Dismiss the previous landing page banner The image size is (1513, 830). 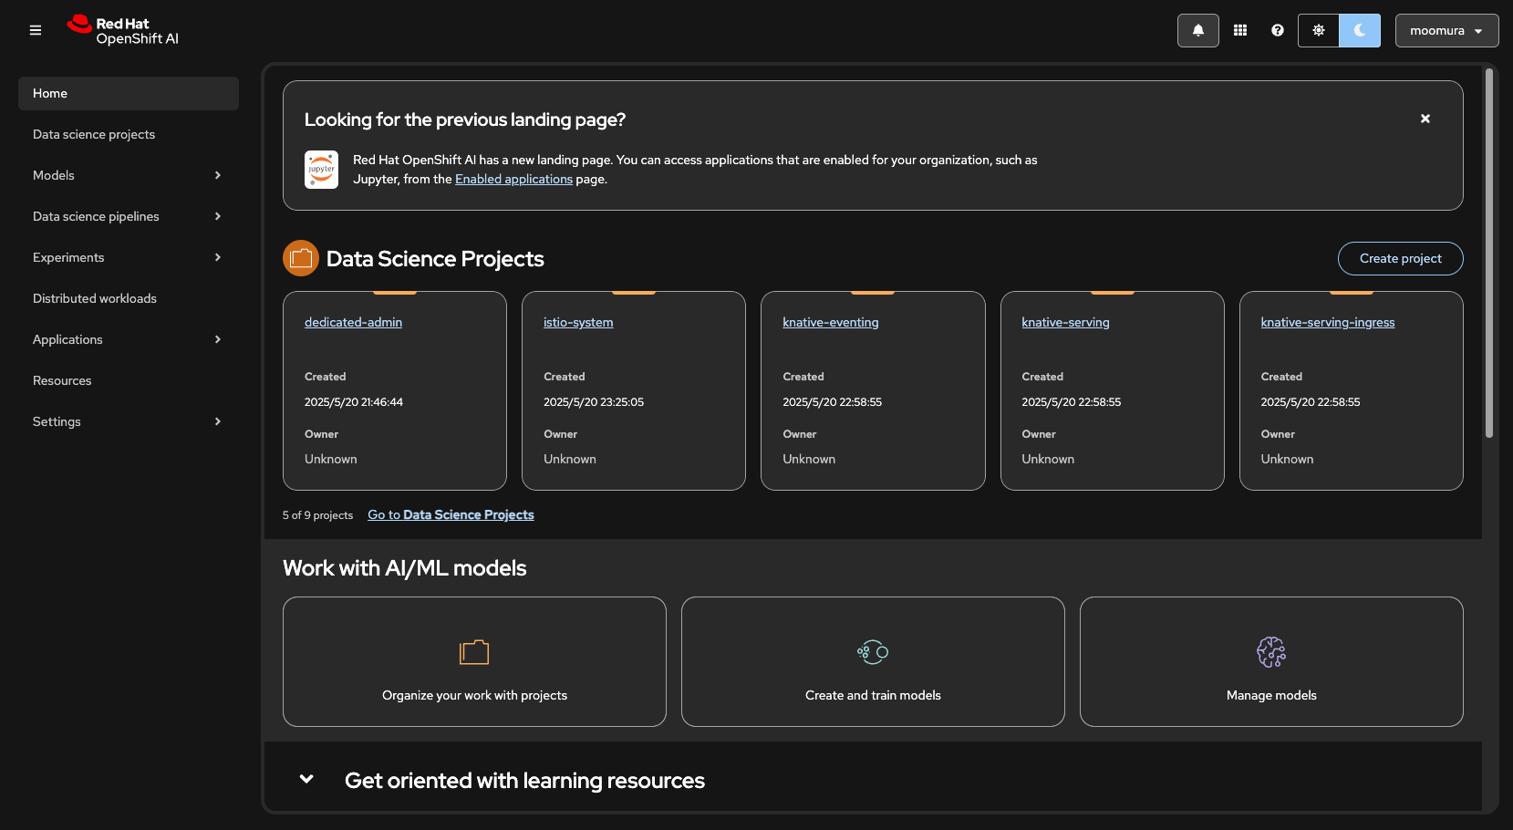(x=1425, y=119)
